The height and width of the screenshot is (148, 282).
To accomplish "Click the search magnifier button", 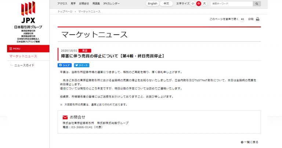I will coord(257,4).
